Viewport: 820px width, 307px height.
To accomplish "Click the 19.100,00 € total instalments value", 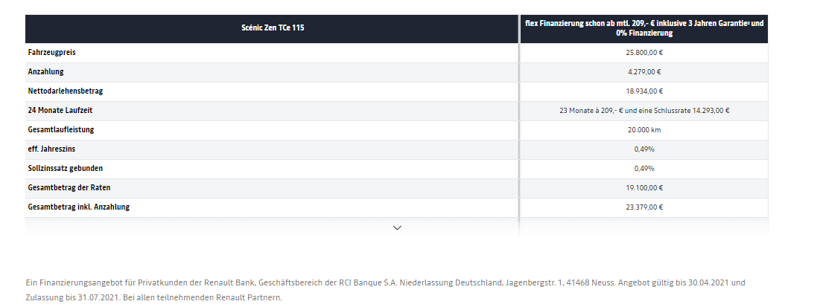I will 643,188.
